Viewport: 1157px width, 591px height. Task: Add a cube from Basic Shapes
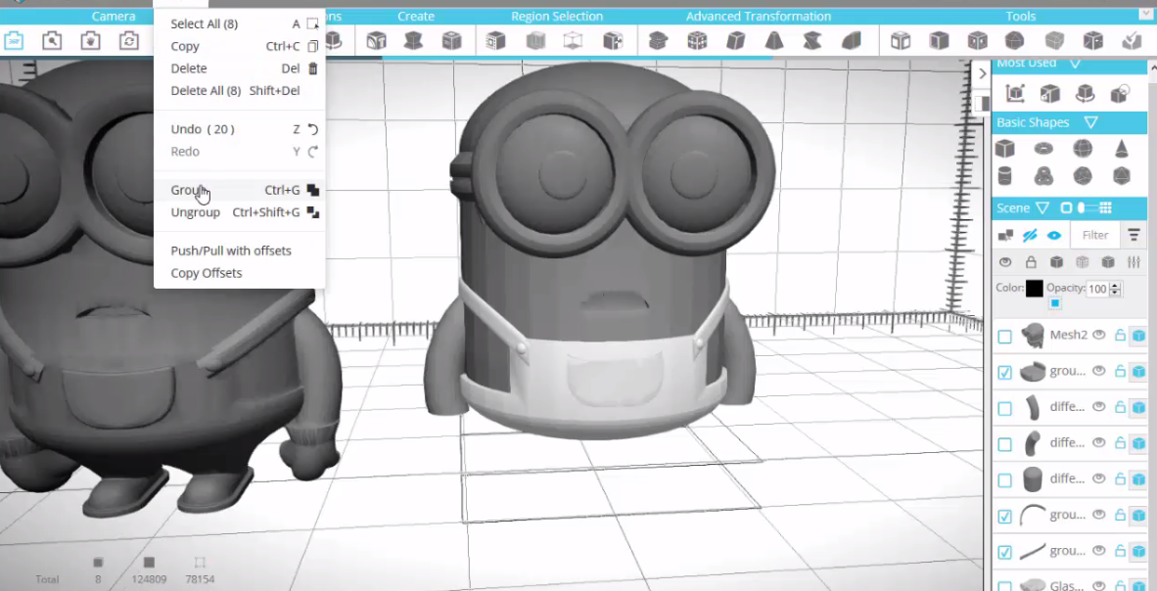pos(1004,149)
